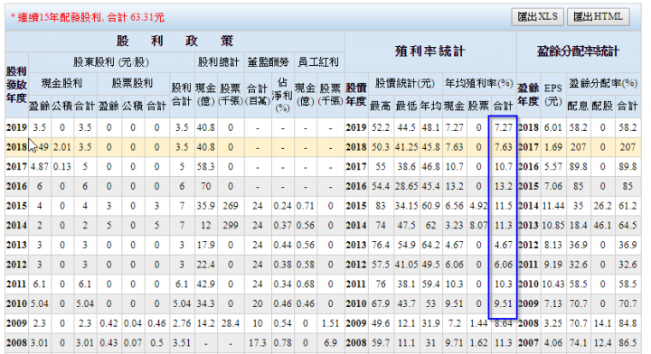Select the 60.9 average price cell for 2015
This screenshot has height=354, width=651.
tap(430, 206)
